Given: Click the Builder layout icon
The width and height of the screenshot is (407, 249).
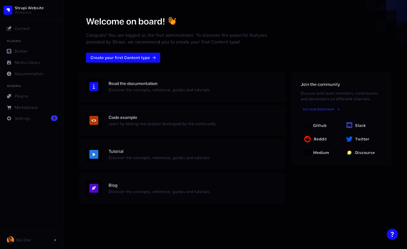Looking at the screenshot, I should [9, 51].
